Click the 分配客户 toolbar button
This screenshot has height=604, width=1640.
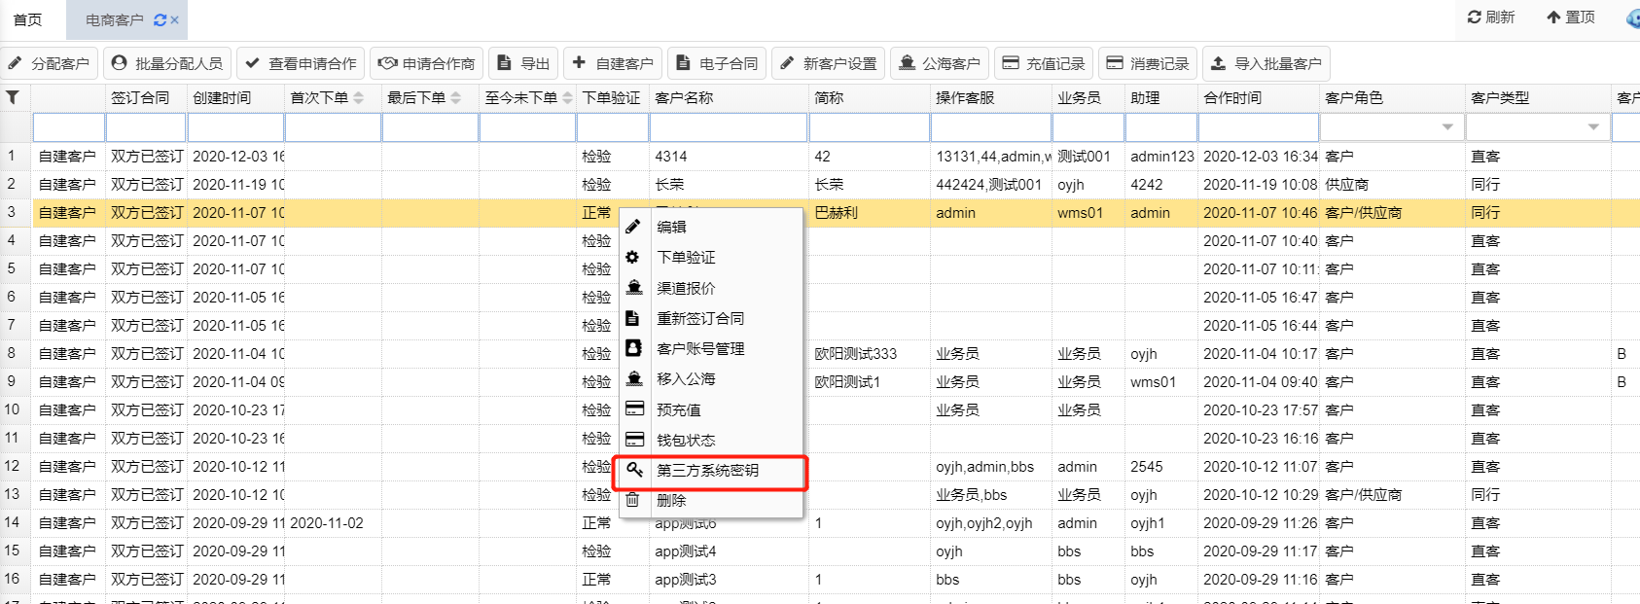tap(49, 63)
